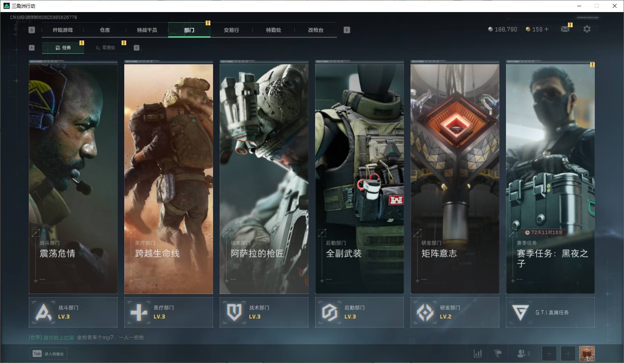Screen dimensions: 624x363
Task: Go to the 特战干员 tab
Action: coord(147,30)
